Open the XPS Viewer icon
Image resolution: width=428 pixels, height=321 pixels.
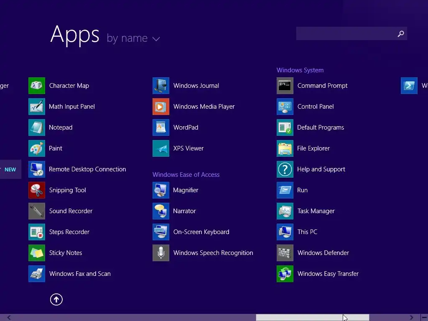[161, 148]
